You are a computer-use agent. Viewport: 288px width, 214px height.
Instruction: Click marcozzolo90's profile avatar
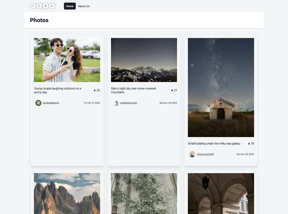[x=192, y=154]
